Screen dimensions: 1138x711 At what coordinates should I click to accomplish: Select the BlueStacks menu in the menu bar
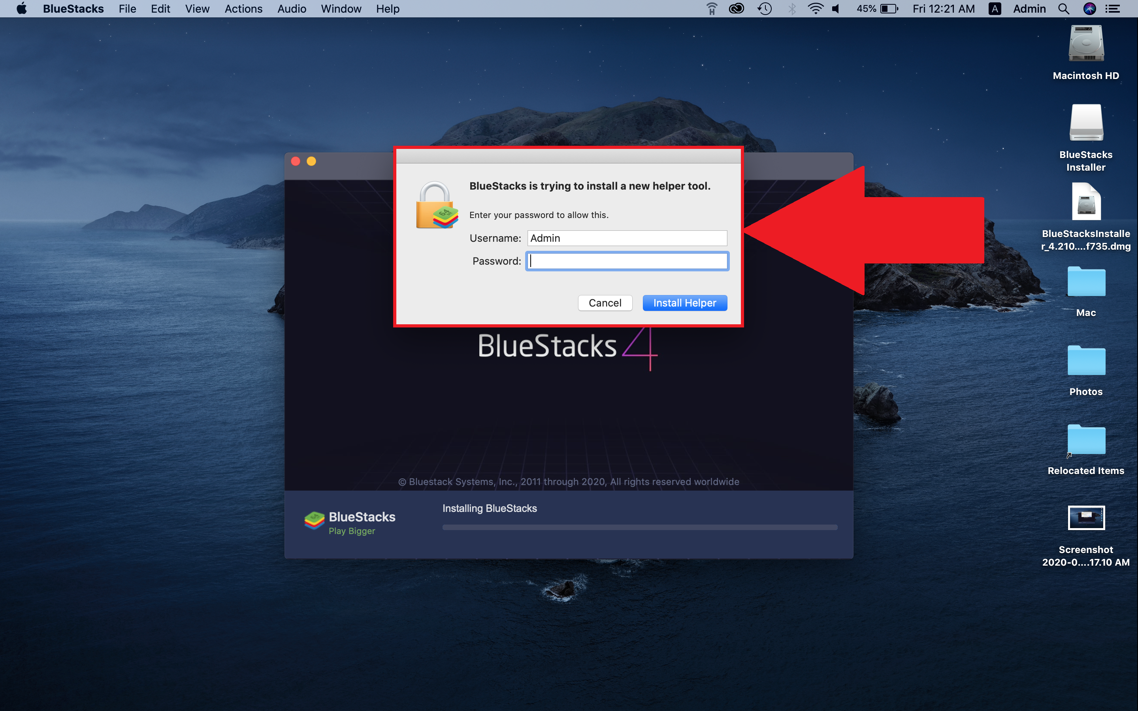(x=73, y=9)
